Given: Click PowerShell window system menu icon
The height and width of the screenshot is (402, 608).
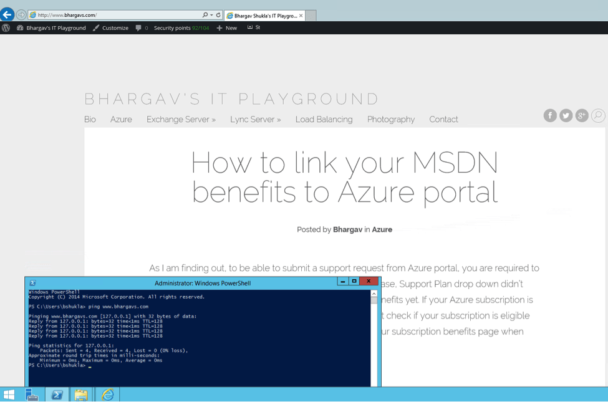Looking at the screenshot, I should (33, 283).
